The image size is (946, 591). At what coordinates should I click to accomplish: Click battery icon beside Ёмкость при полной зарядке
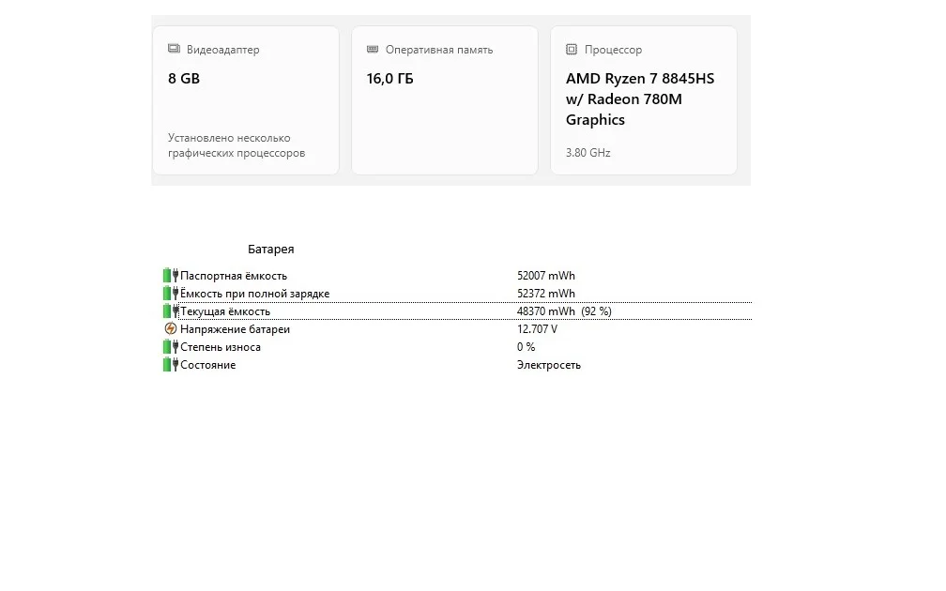tap(171, 293)
